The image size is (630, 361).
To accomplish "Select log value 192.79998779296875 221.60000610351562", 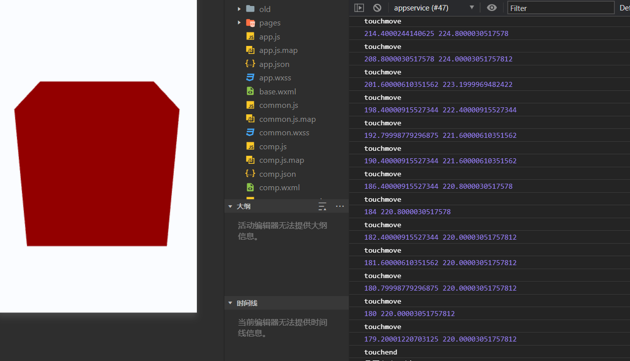I will 440,135.
